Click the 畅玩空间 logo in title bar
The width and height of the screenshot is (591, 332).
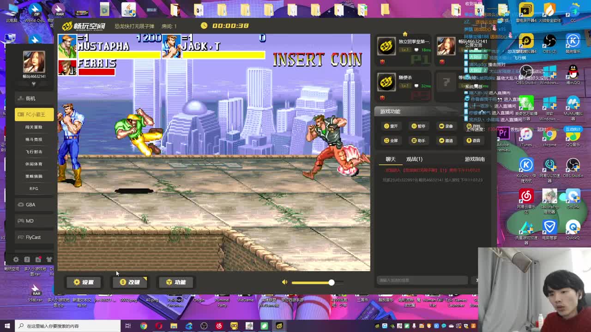[84, 26]
